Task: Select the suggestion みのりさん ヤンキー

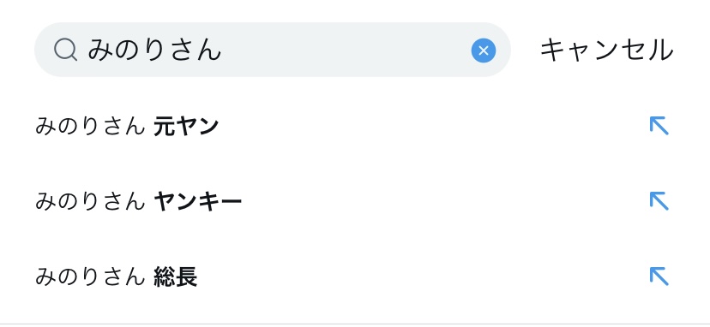Action: click(x=355, y=201)
